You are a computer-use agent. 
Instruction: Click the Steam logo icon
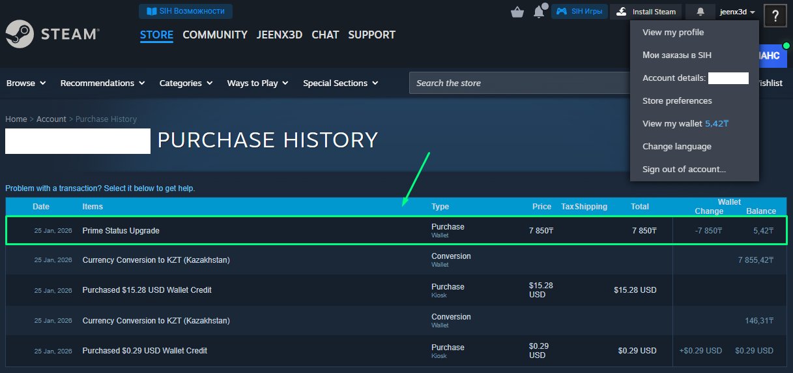coord(20,34)
